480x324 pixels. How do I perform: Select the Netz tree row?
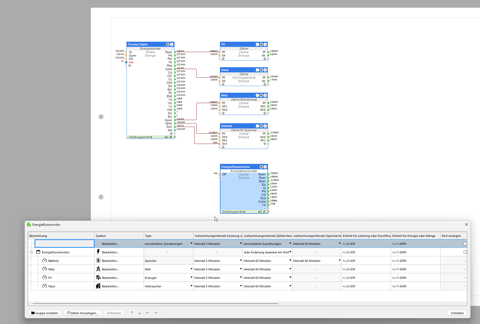[52, 269]
